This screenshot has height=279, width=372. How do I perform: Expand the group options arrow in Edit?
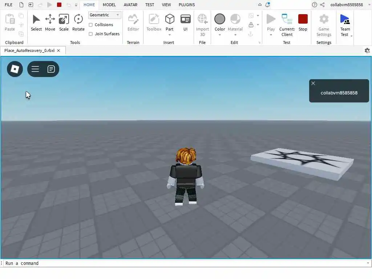click(258, 16)
